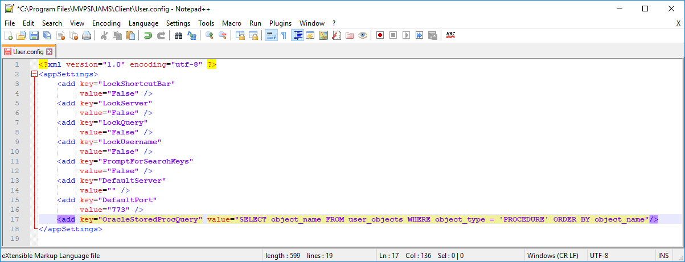Image resolution: width=685 pixels, height=262 pixels.
Task: Open the Replace dialog icon
Action: [192, 35]
